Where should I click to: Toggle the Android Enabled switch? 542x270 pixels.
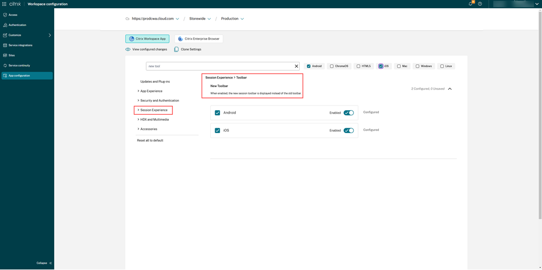click(349, 113)
